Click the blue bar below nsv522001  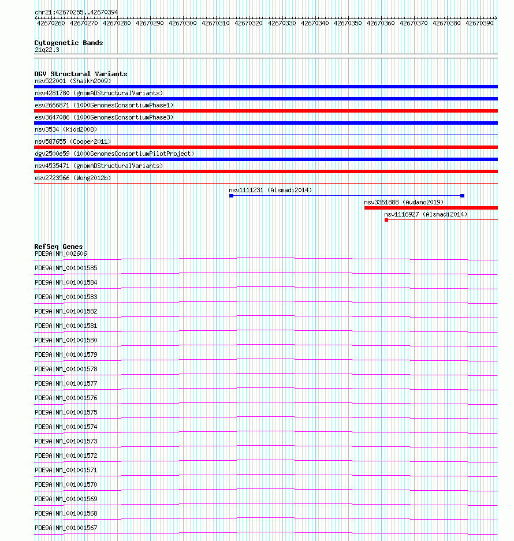pos(266,87)
